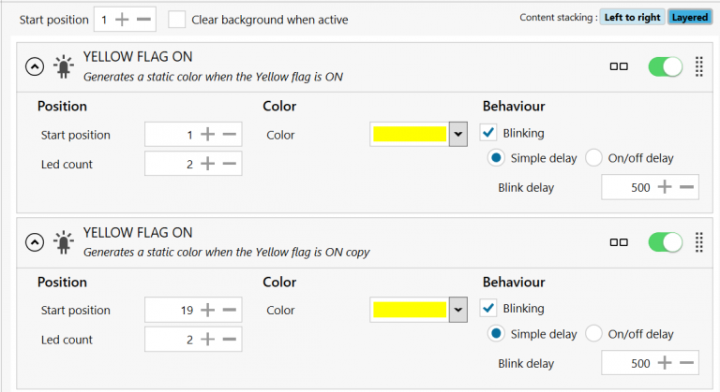Uncheck Blinking in the first effect

coord(488,133)
